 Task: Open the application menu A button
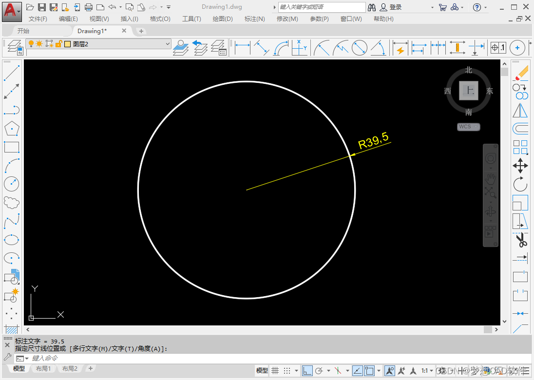pos(12,12)
